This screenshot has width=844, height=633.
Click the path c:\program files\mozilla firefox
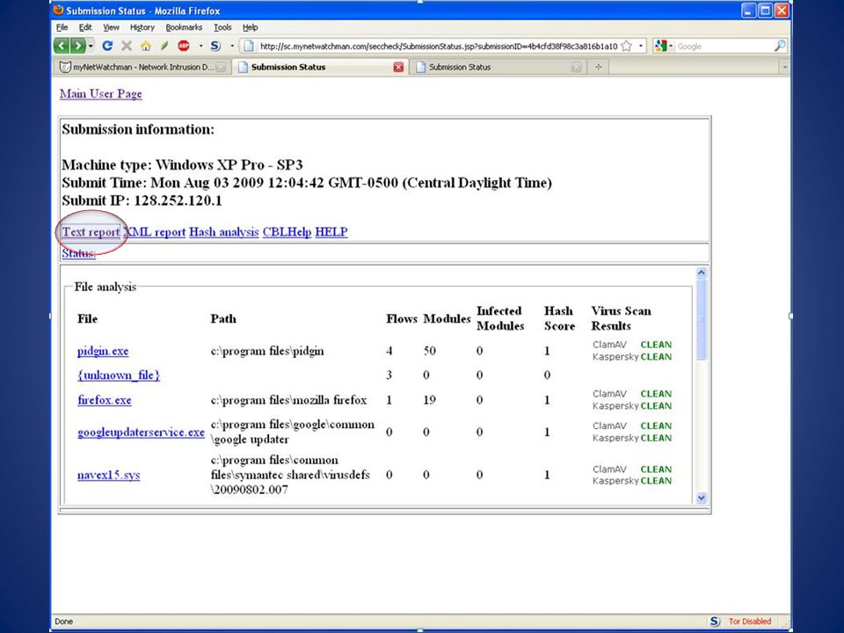[288, 400]
